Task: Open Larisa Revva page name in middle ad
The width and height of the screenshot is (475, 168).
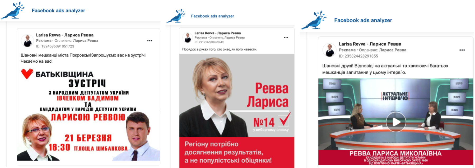Action: click(x=218, y=33)
